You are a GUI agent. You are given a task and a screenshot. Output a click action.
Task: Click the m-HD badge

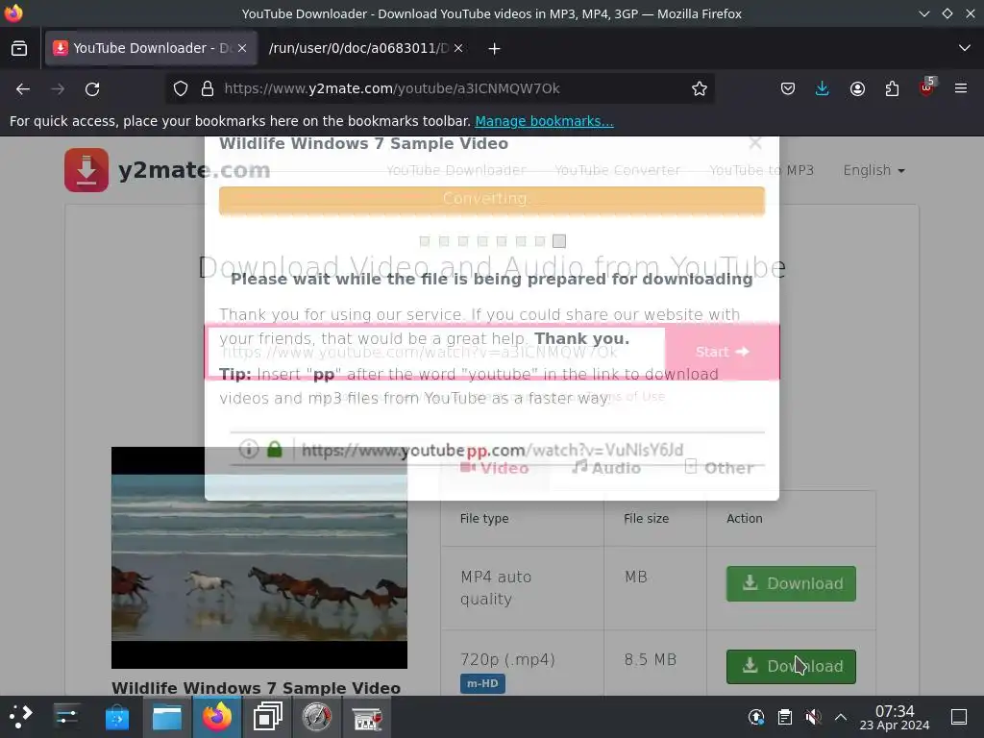click(482, 683)
